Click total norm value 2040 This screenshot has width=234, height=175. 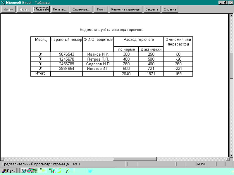coord(126,74)
